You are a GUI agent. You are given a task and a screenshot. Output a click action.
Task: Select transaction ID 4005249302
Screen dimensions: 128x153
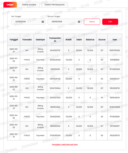click(x=55, y=60)
